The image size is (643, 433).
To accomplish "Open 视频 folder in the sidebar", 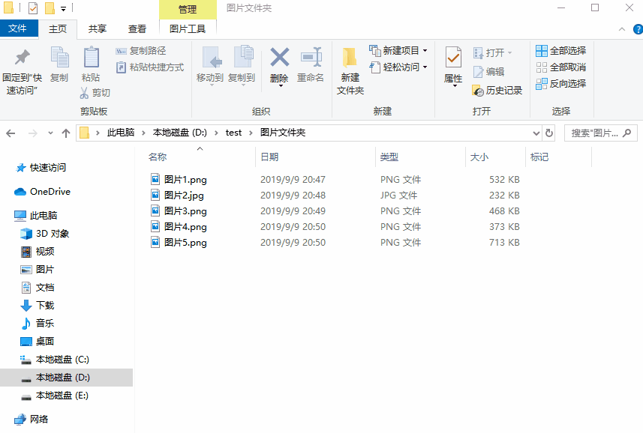I will 38,252.
